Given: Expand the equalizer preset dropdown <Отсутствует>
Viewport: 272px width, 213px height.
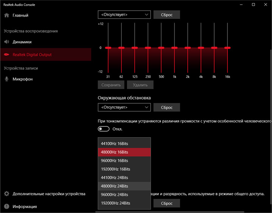Looking at the screenshot, I should coord(124,15).
